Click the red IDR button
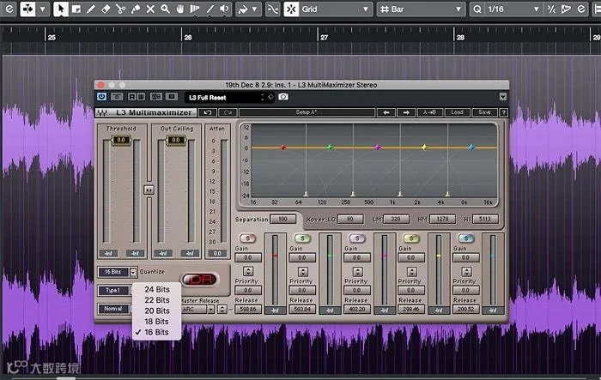 pyautogui.click(x=199, y=280)
